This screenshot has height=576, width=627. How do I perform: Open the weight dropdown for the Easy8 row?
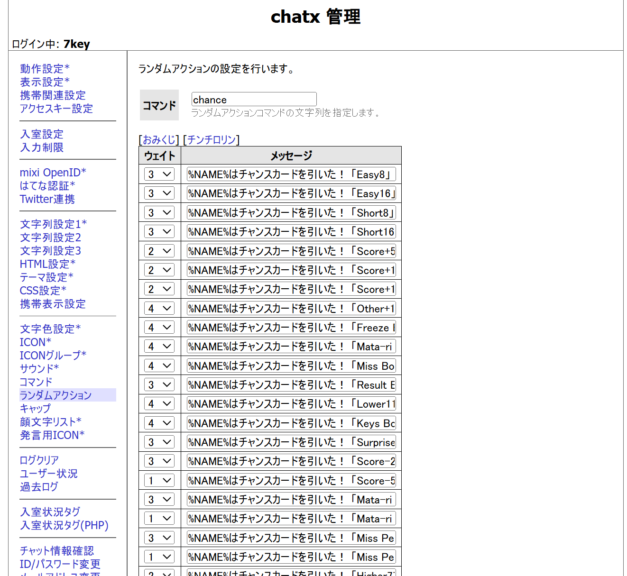(159, 174)
